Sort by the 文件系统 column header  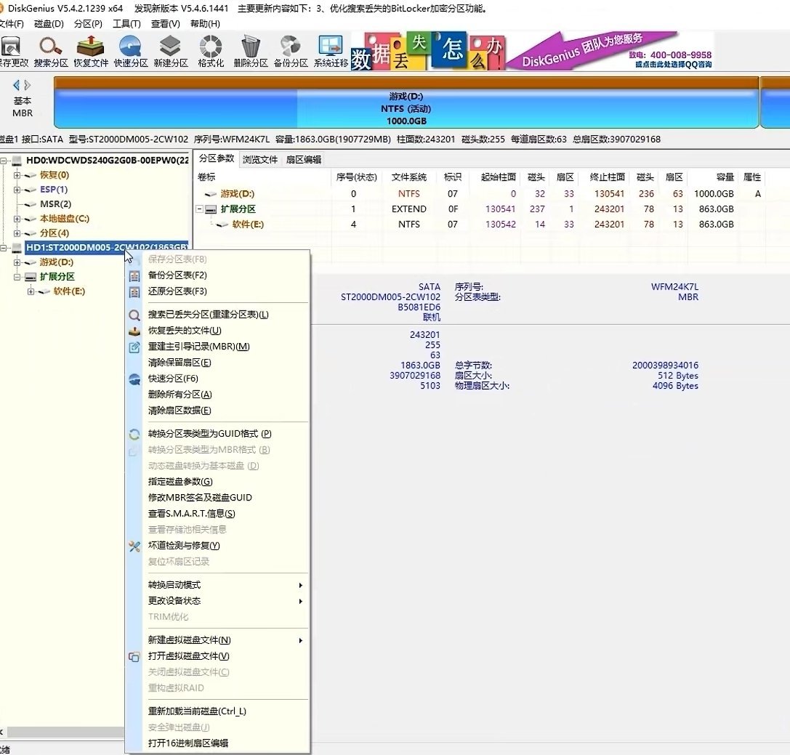pos(408,177)
